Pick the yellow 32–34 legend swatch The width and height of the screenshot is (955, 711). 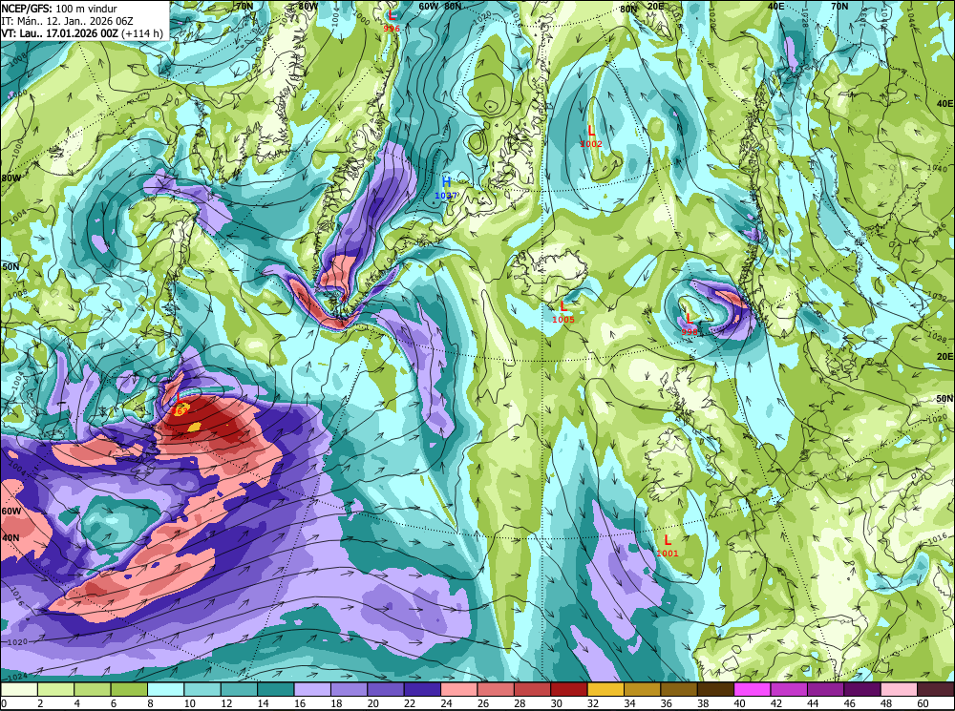pos(606,689)
